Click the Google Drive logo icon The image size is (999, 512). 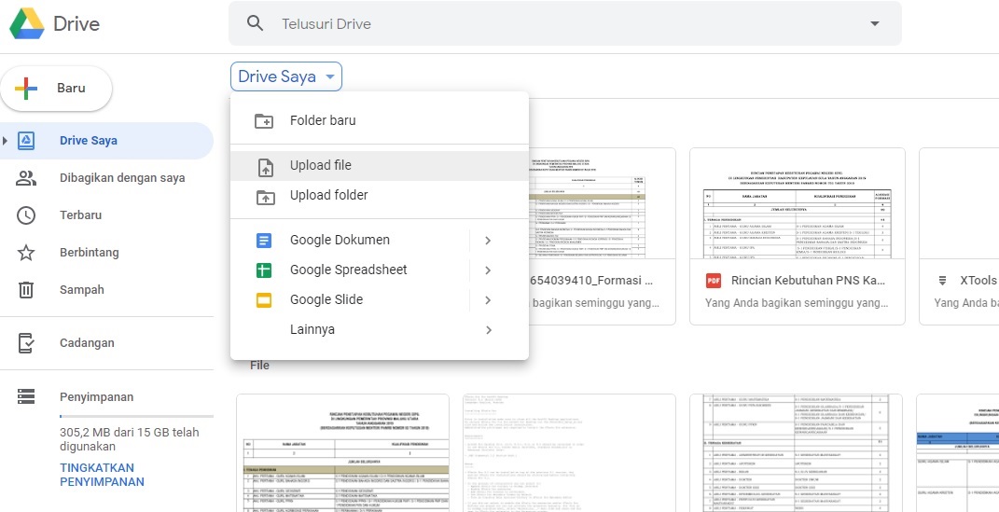point(27,23)
